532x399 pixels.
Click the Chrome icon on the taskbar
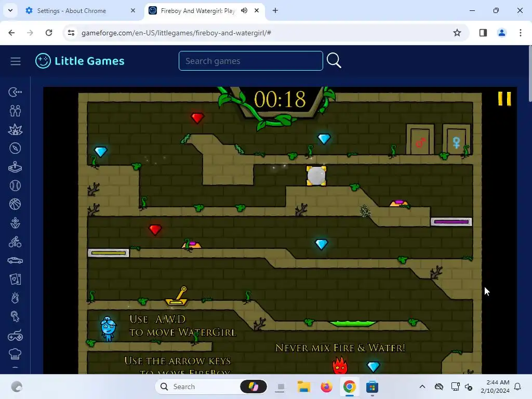click(x=350, y=387)
